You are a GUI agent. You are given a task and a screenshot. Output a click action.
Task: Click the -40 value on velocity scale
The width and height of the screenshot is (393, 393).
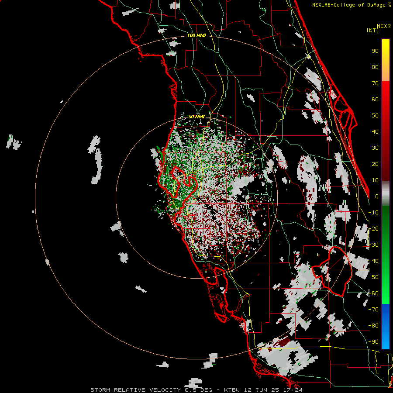374,261
